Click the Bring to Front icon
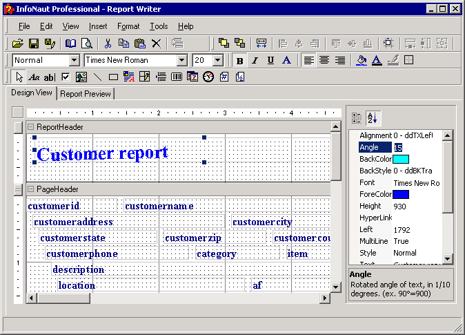The height and width of the screenshot is (335, 465). (x=224, y=43)
